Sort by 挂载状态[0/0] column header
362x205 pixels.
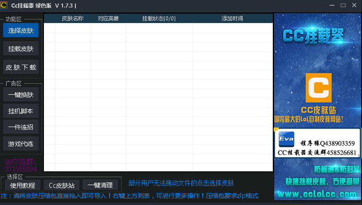(159, 19)
